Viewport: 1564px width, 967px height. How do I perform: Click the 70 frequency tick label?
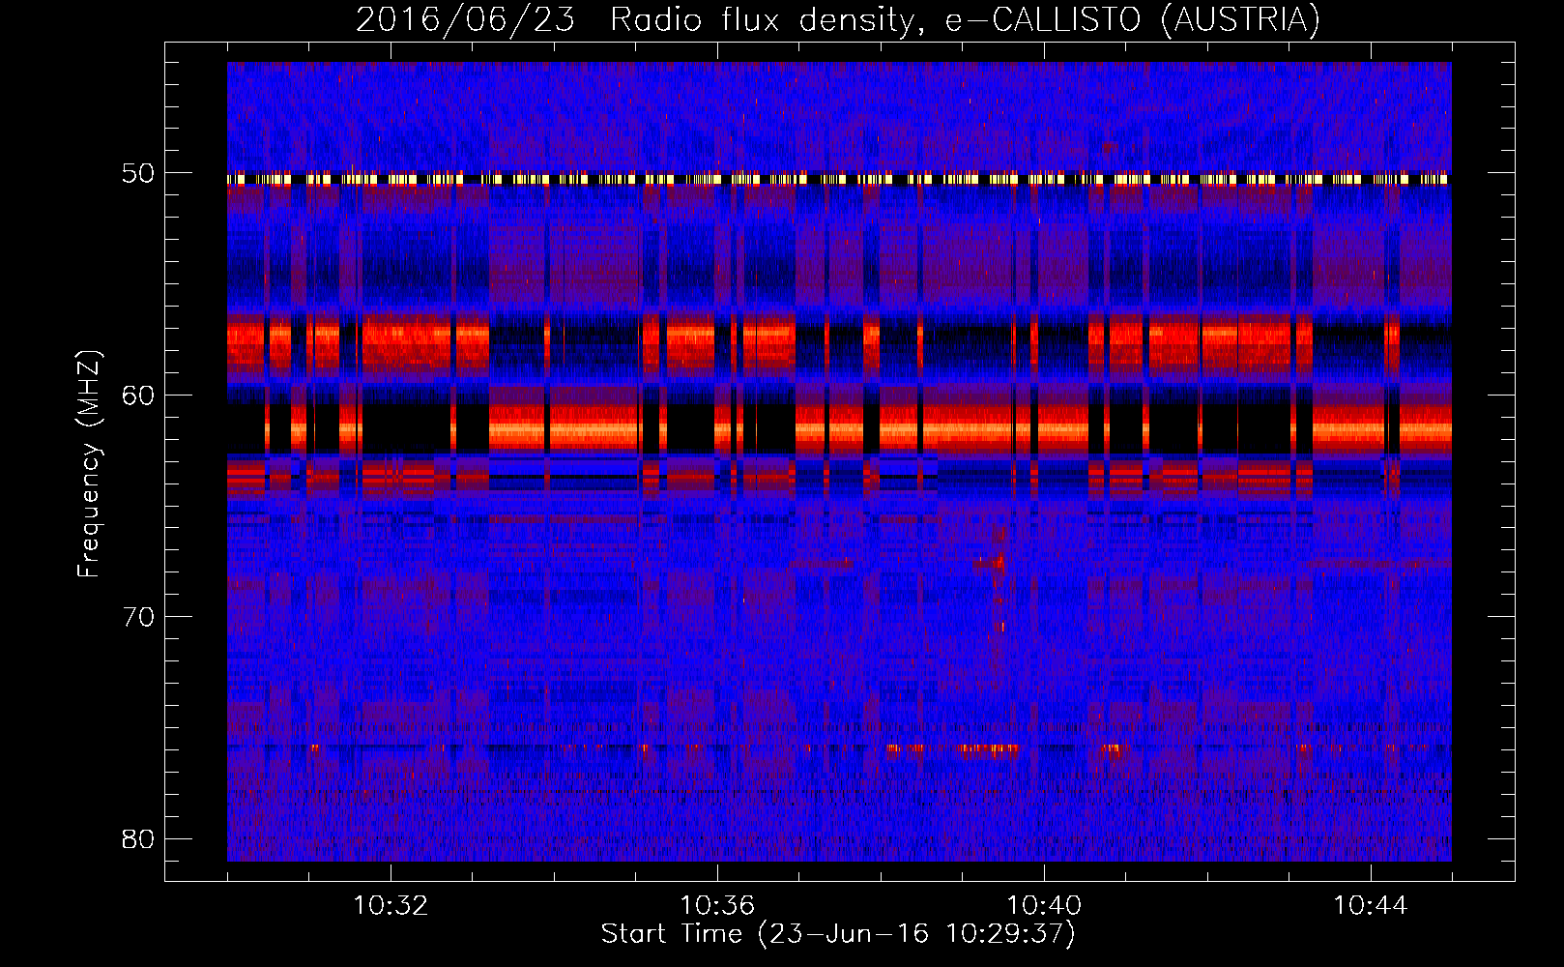click(138, 617)
